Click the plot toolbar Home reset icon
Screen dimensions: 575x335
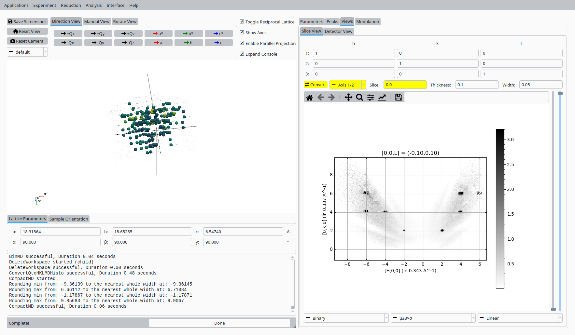point(309,98)
